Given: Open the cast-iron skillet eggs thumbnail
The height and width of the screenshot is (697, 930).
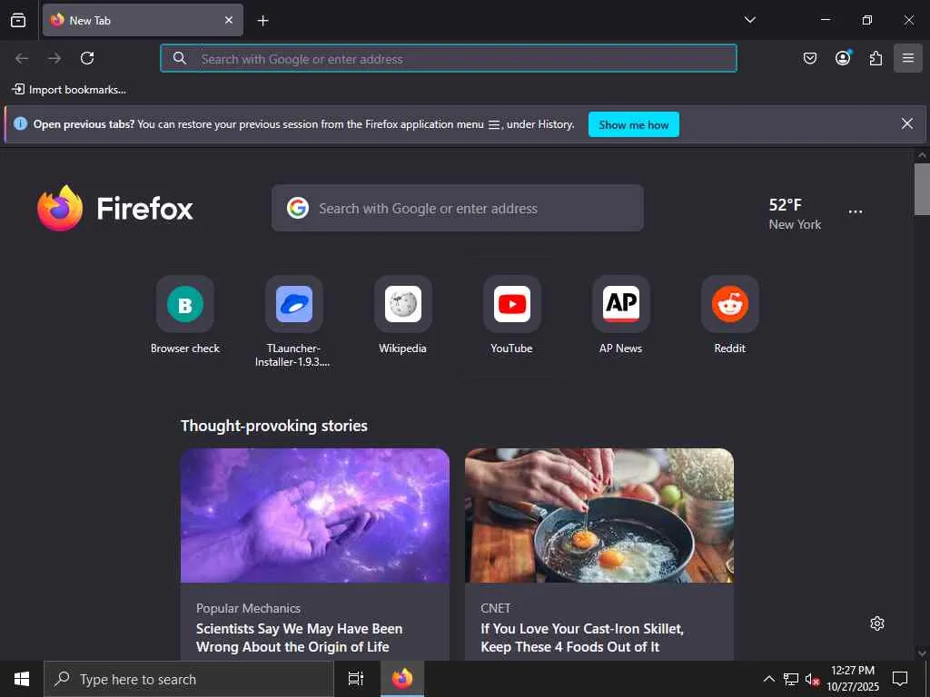Looking at the screenshot, I should (599, 515).
